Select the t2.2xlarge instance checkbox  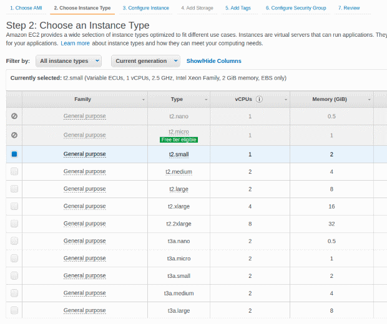click(x=14, y=224)
